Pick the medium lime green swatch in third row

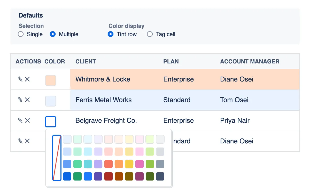click(x=150, y=164)
